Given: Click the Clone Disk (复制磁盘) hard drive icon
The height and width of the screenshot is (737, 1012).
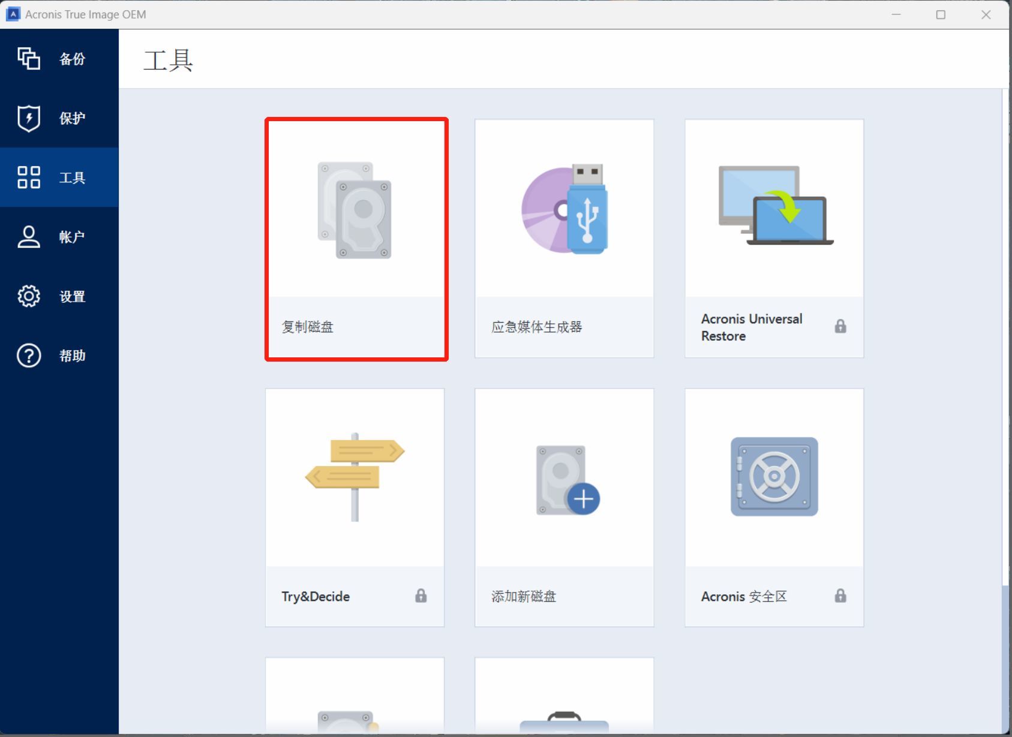Looking at the screenshot, I should tap(355, 210).
